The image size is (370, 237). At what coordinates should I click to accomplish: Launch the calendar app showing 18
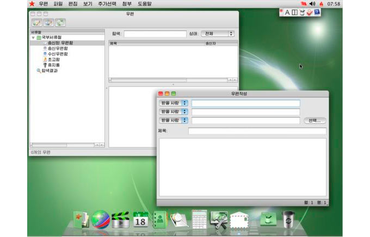pyautogui.click(x=140, y=219)
